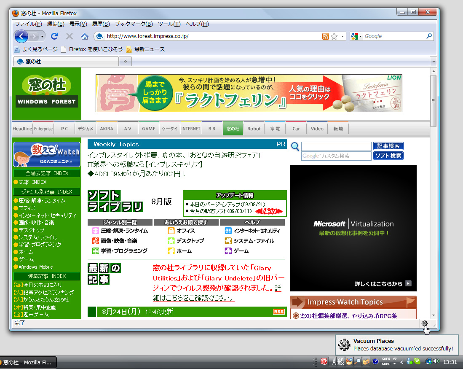The width and height of the screenshot is (463, 369).
Task: Run a search with the search bar's magnifier
Action: [x=429, y=36]
